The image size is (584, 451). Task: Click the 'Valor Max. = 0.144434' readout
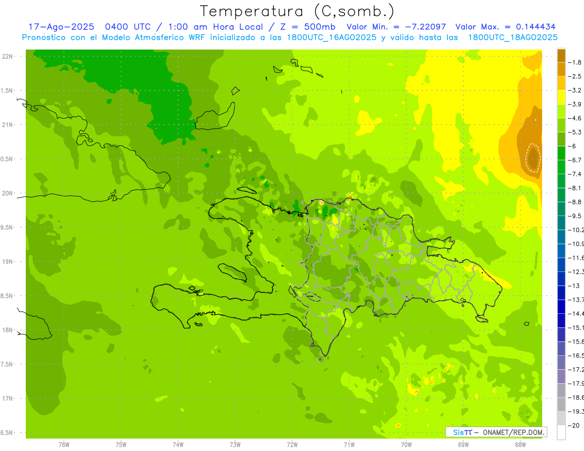coord(506,27)
